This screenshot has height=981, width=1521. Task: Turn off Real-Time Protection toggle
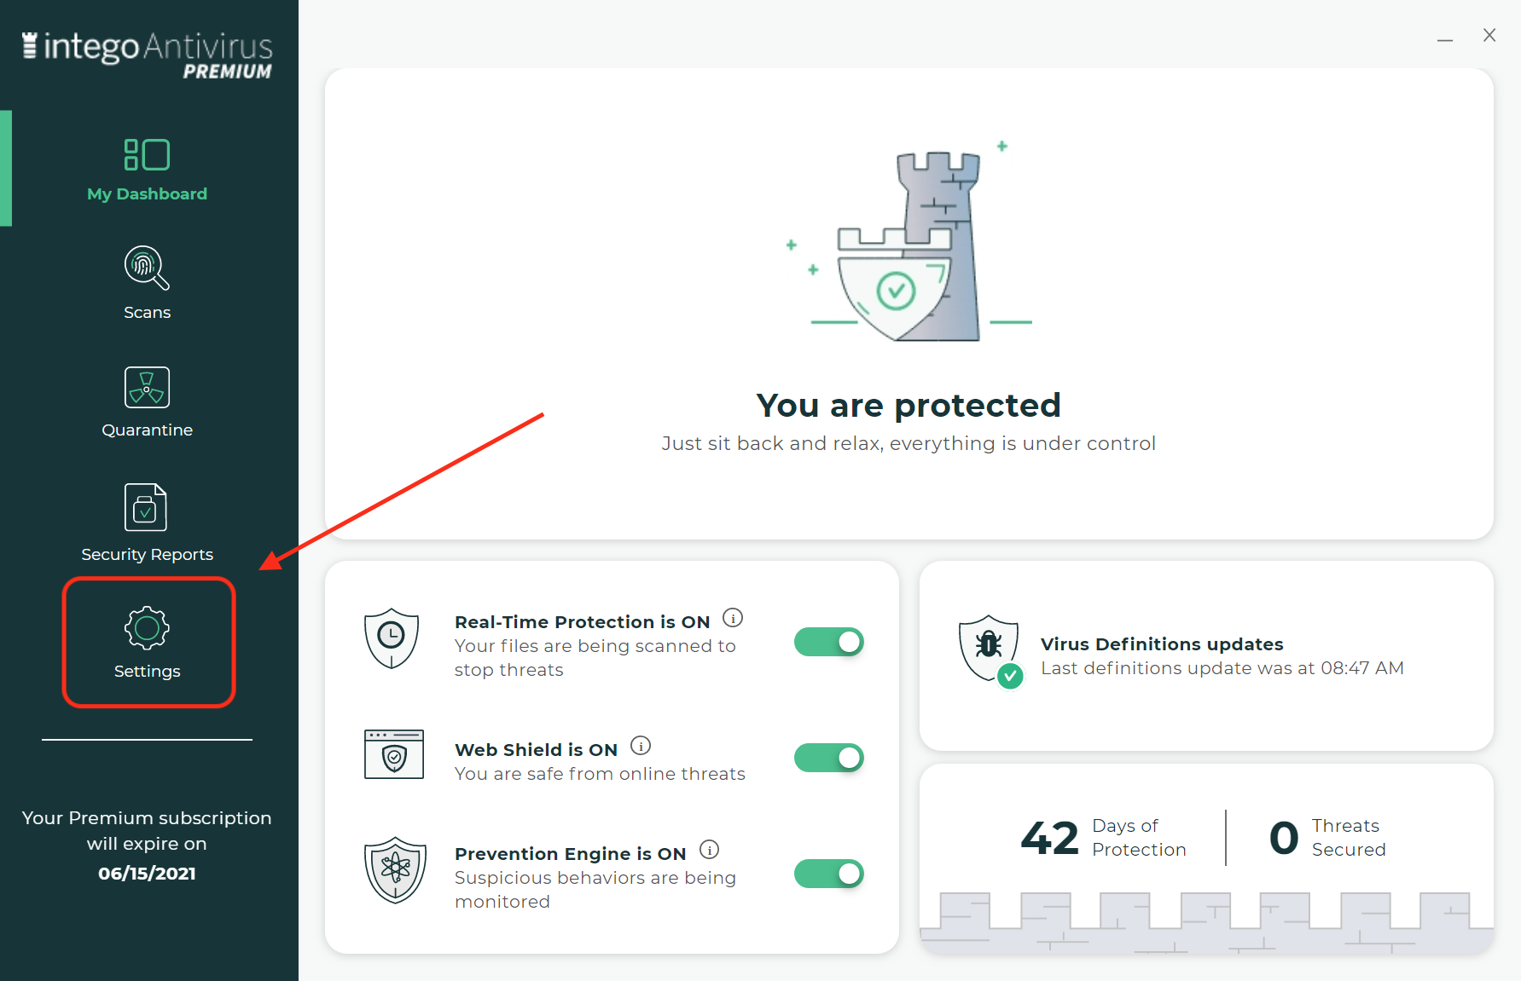tap(829, 642)
